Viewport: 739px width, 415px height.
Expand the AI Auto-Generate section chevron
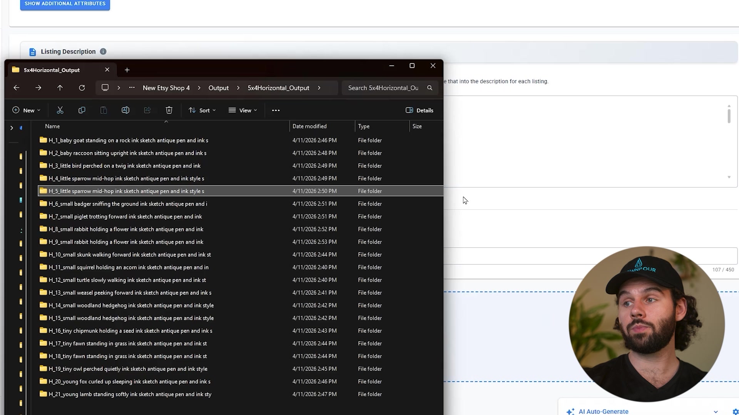tap(716, 412)
